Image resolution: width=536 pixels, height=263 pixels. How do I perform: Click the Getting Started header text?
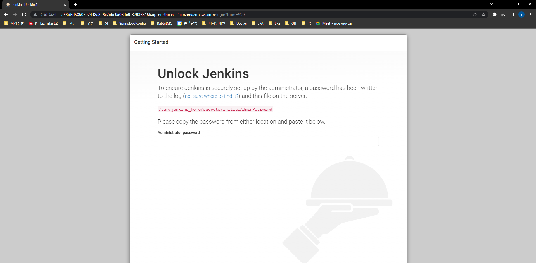tap(151, 42)
